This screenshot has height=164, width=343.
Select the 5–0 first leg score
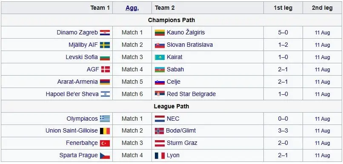click(283, 33)
